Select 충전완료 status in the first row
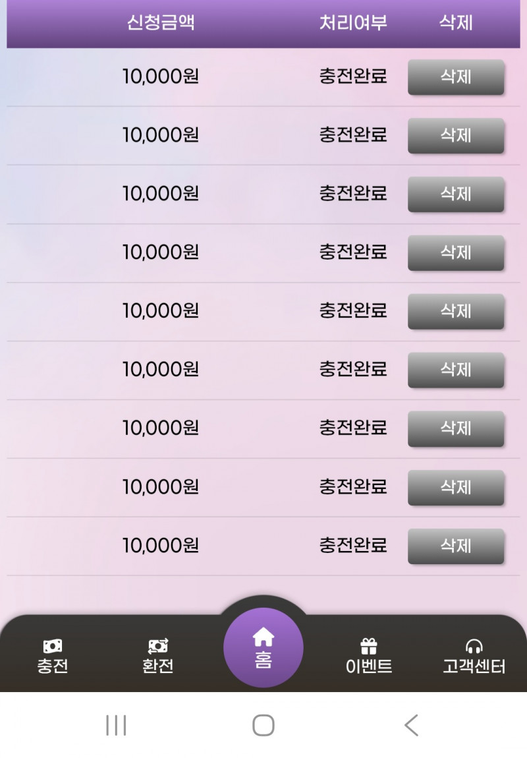This screenshot has width=527, height=758. pyautogui.click(x=353, y=76)
